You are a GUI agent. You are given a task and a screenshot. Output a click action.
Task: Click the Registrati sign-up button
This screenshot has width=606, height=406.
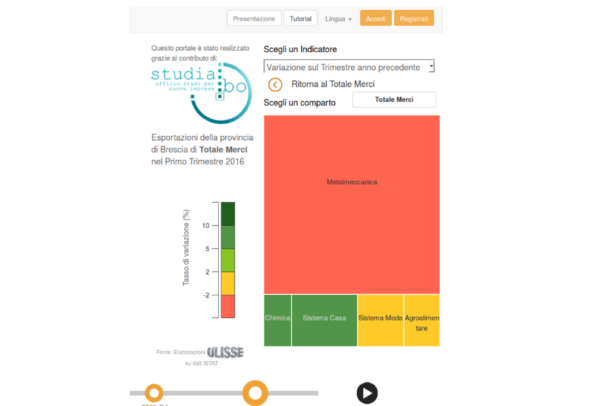pyautogui.click(x=414, y=19)
